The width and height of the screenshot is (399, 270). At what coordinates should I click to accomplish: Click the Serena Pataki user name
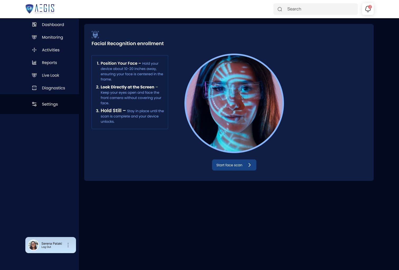point(52,243)
